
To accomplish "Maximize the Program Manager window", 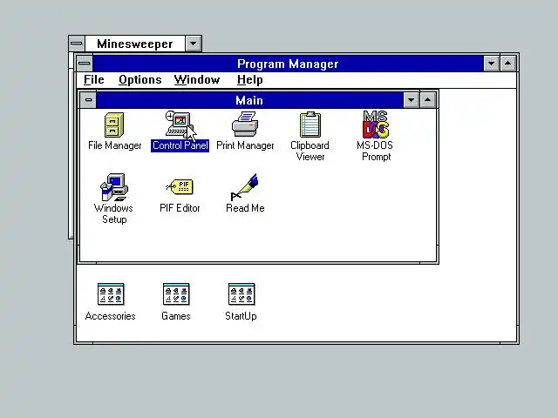I will (x=508, y=64).
